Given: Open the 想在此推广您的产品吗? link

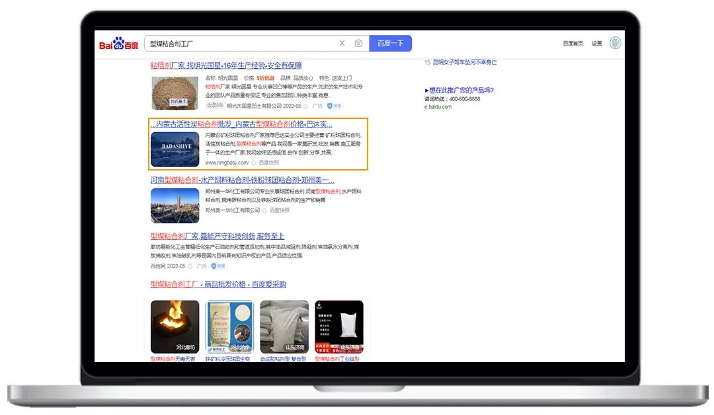Looking at the screenshot, I should (459, 90).
